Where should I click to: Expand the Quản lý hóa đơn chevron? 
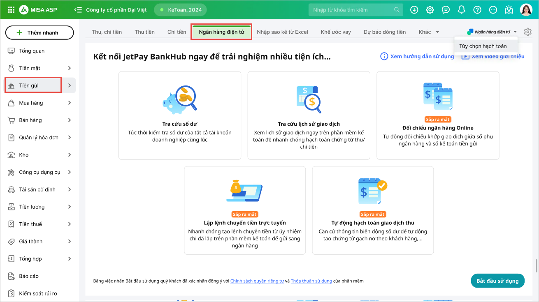click(x=69, y=138)
